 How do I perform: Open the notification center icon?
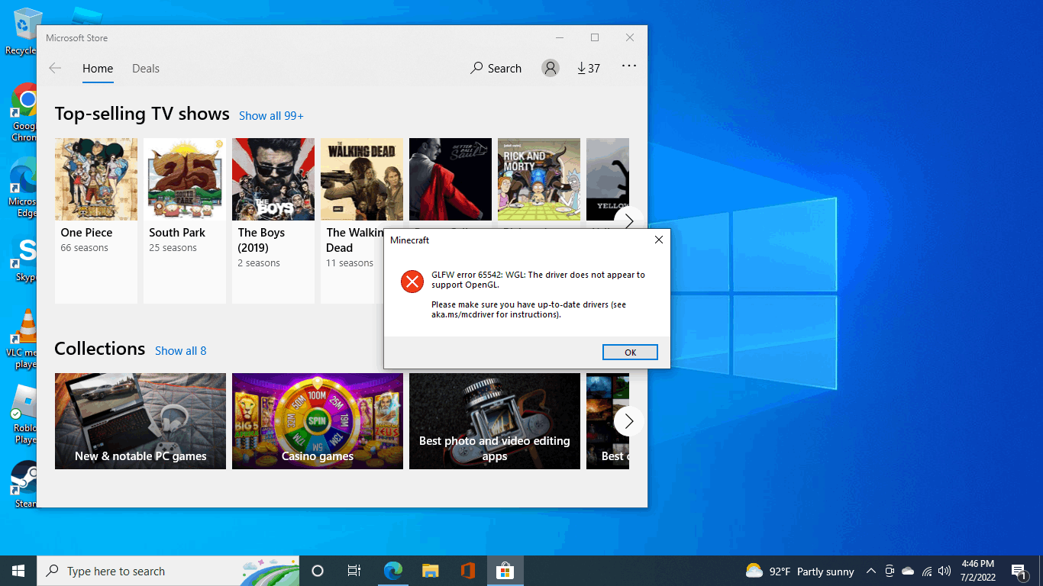(1018, 571)
